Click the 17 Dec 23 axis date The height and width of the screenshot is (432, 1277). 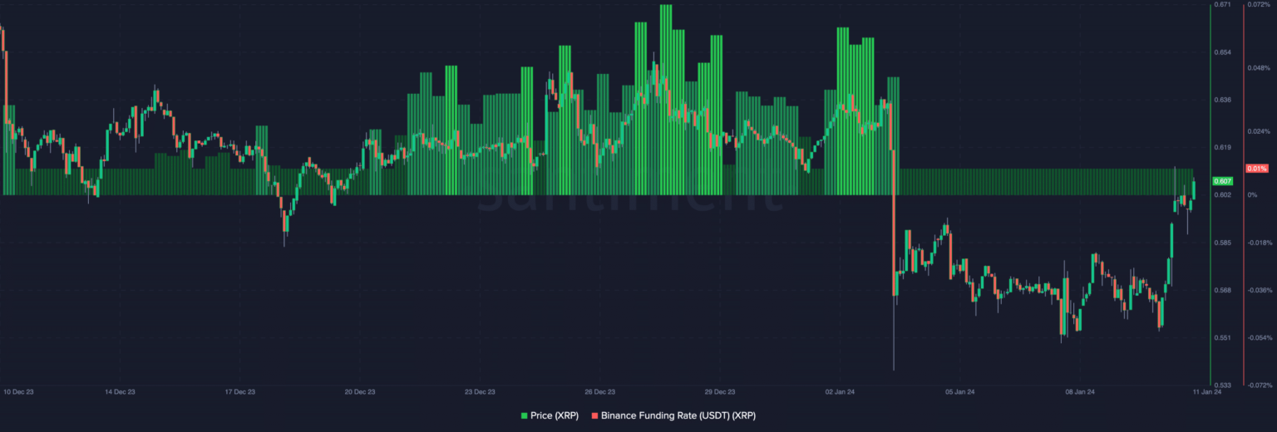(x=239, y=391)
